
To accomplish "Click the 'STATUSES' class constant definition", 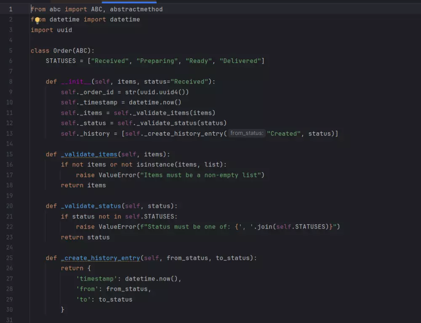I will tap(61, 61).
